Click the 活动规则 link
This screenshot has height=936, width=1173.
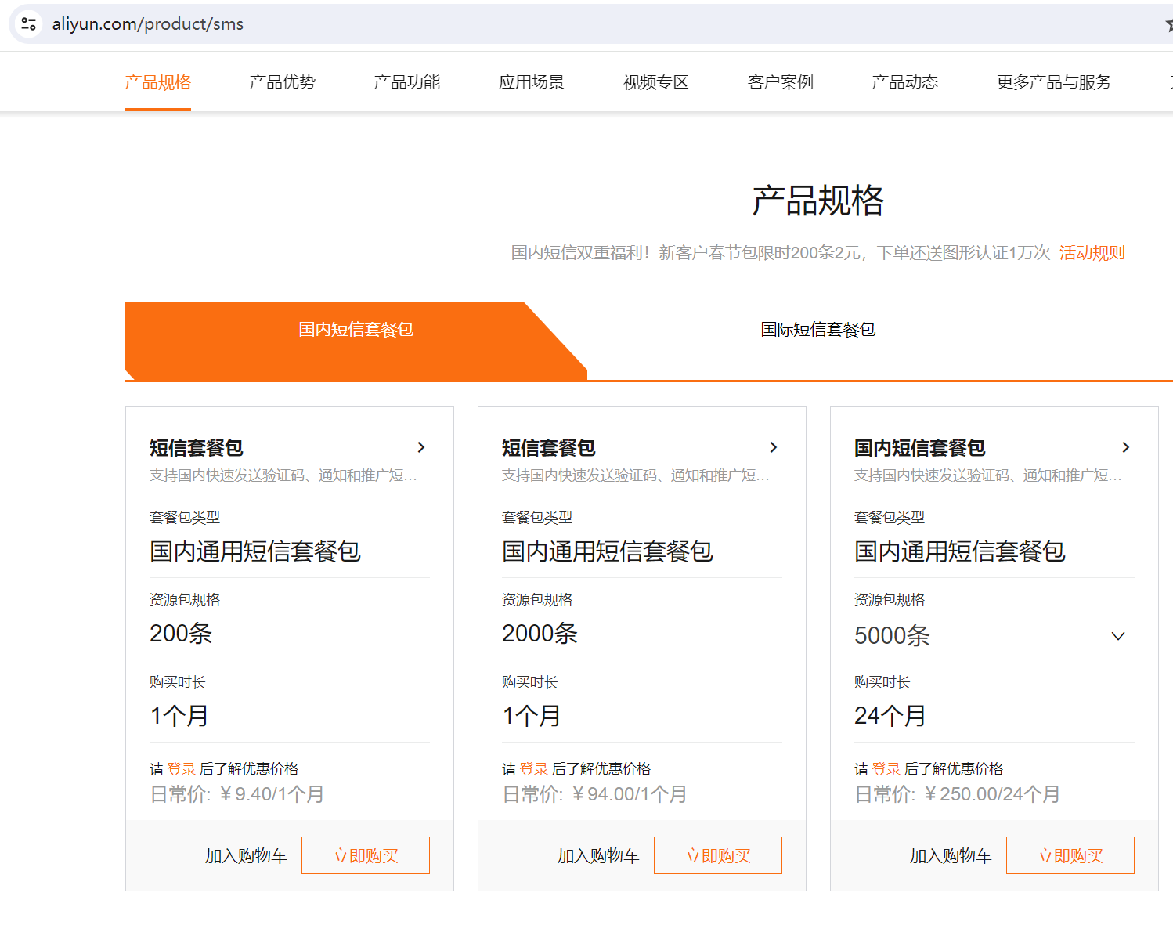[1092, 253]
